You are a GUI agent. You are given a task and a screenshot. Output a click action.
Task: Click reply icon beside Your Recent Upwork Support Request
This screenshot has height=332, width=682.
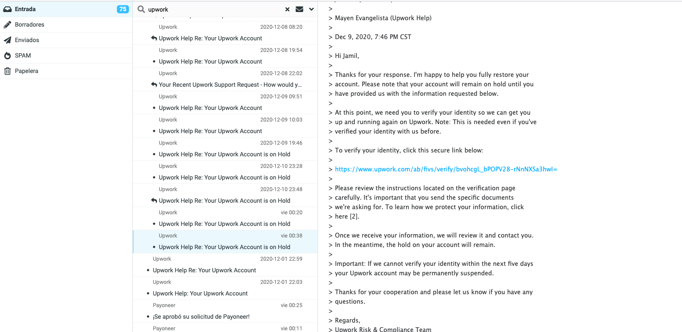(x=154, y=85)
